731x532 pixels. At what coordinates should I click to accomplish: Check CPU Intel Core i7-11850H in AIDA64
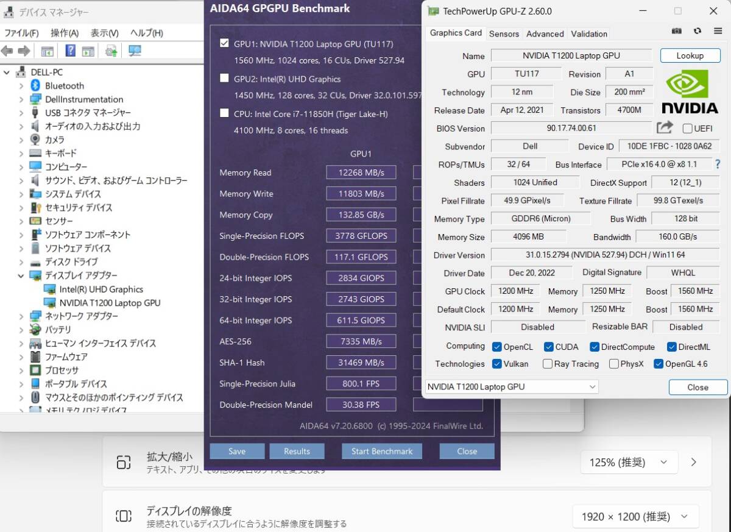(x=224, y=113)
